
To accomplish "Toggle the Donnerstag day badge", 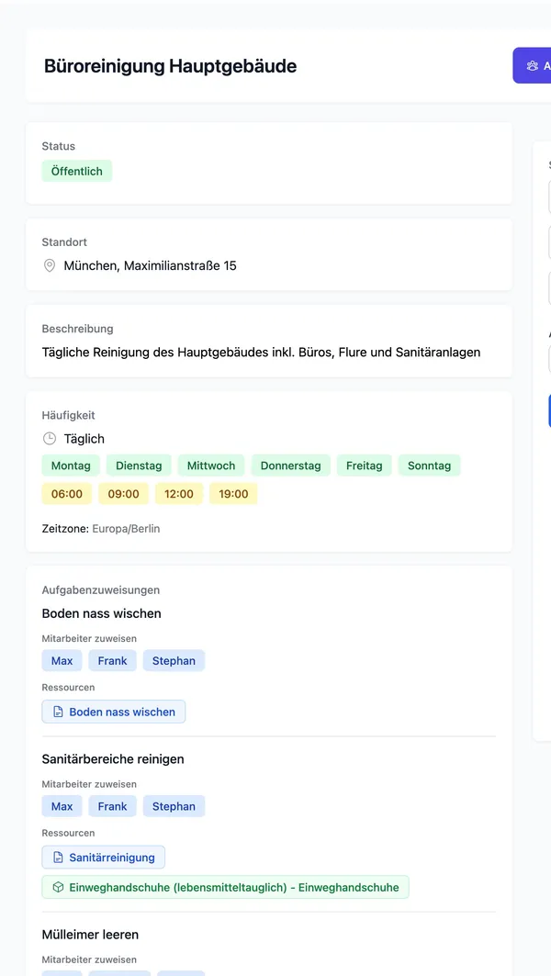I will [x=290, y=466].
